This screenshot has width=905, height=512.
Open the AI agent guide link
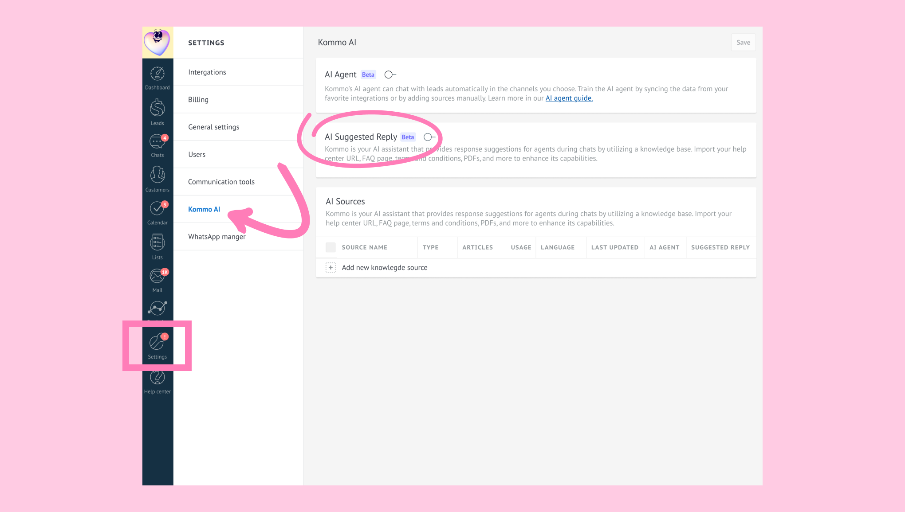(569, 98)
